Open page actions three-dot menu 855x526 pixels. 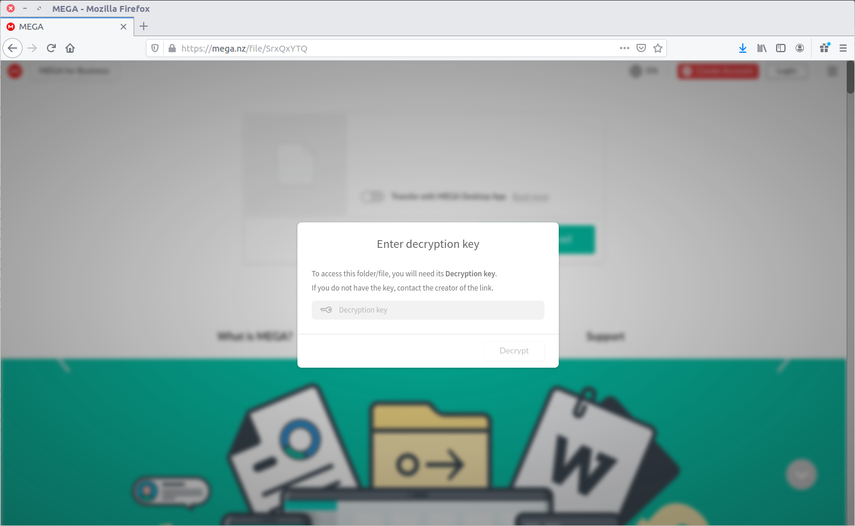[624, 48]
